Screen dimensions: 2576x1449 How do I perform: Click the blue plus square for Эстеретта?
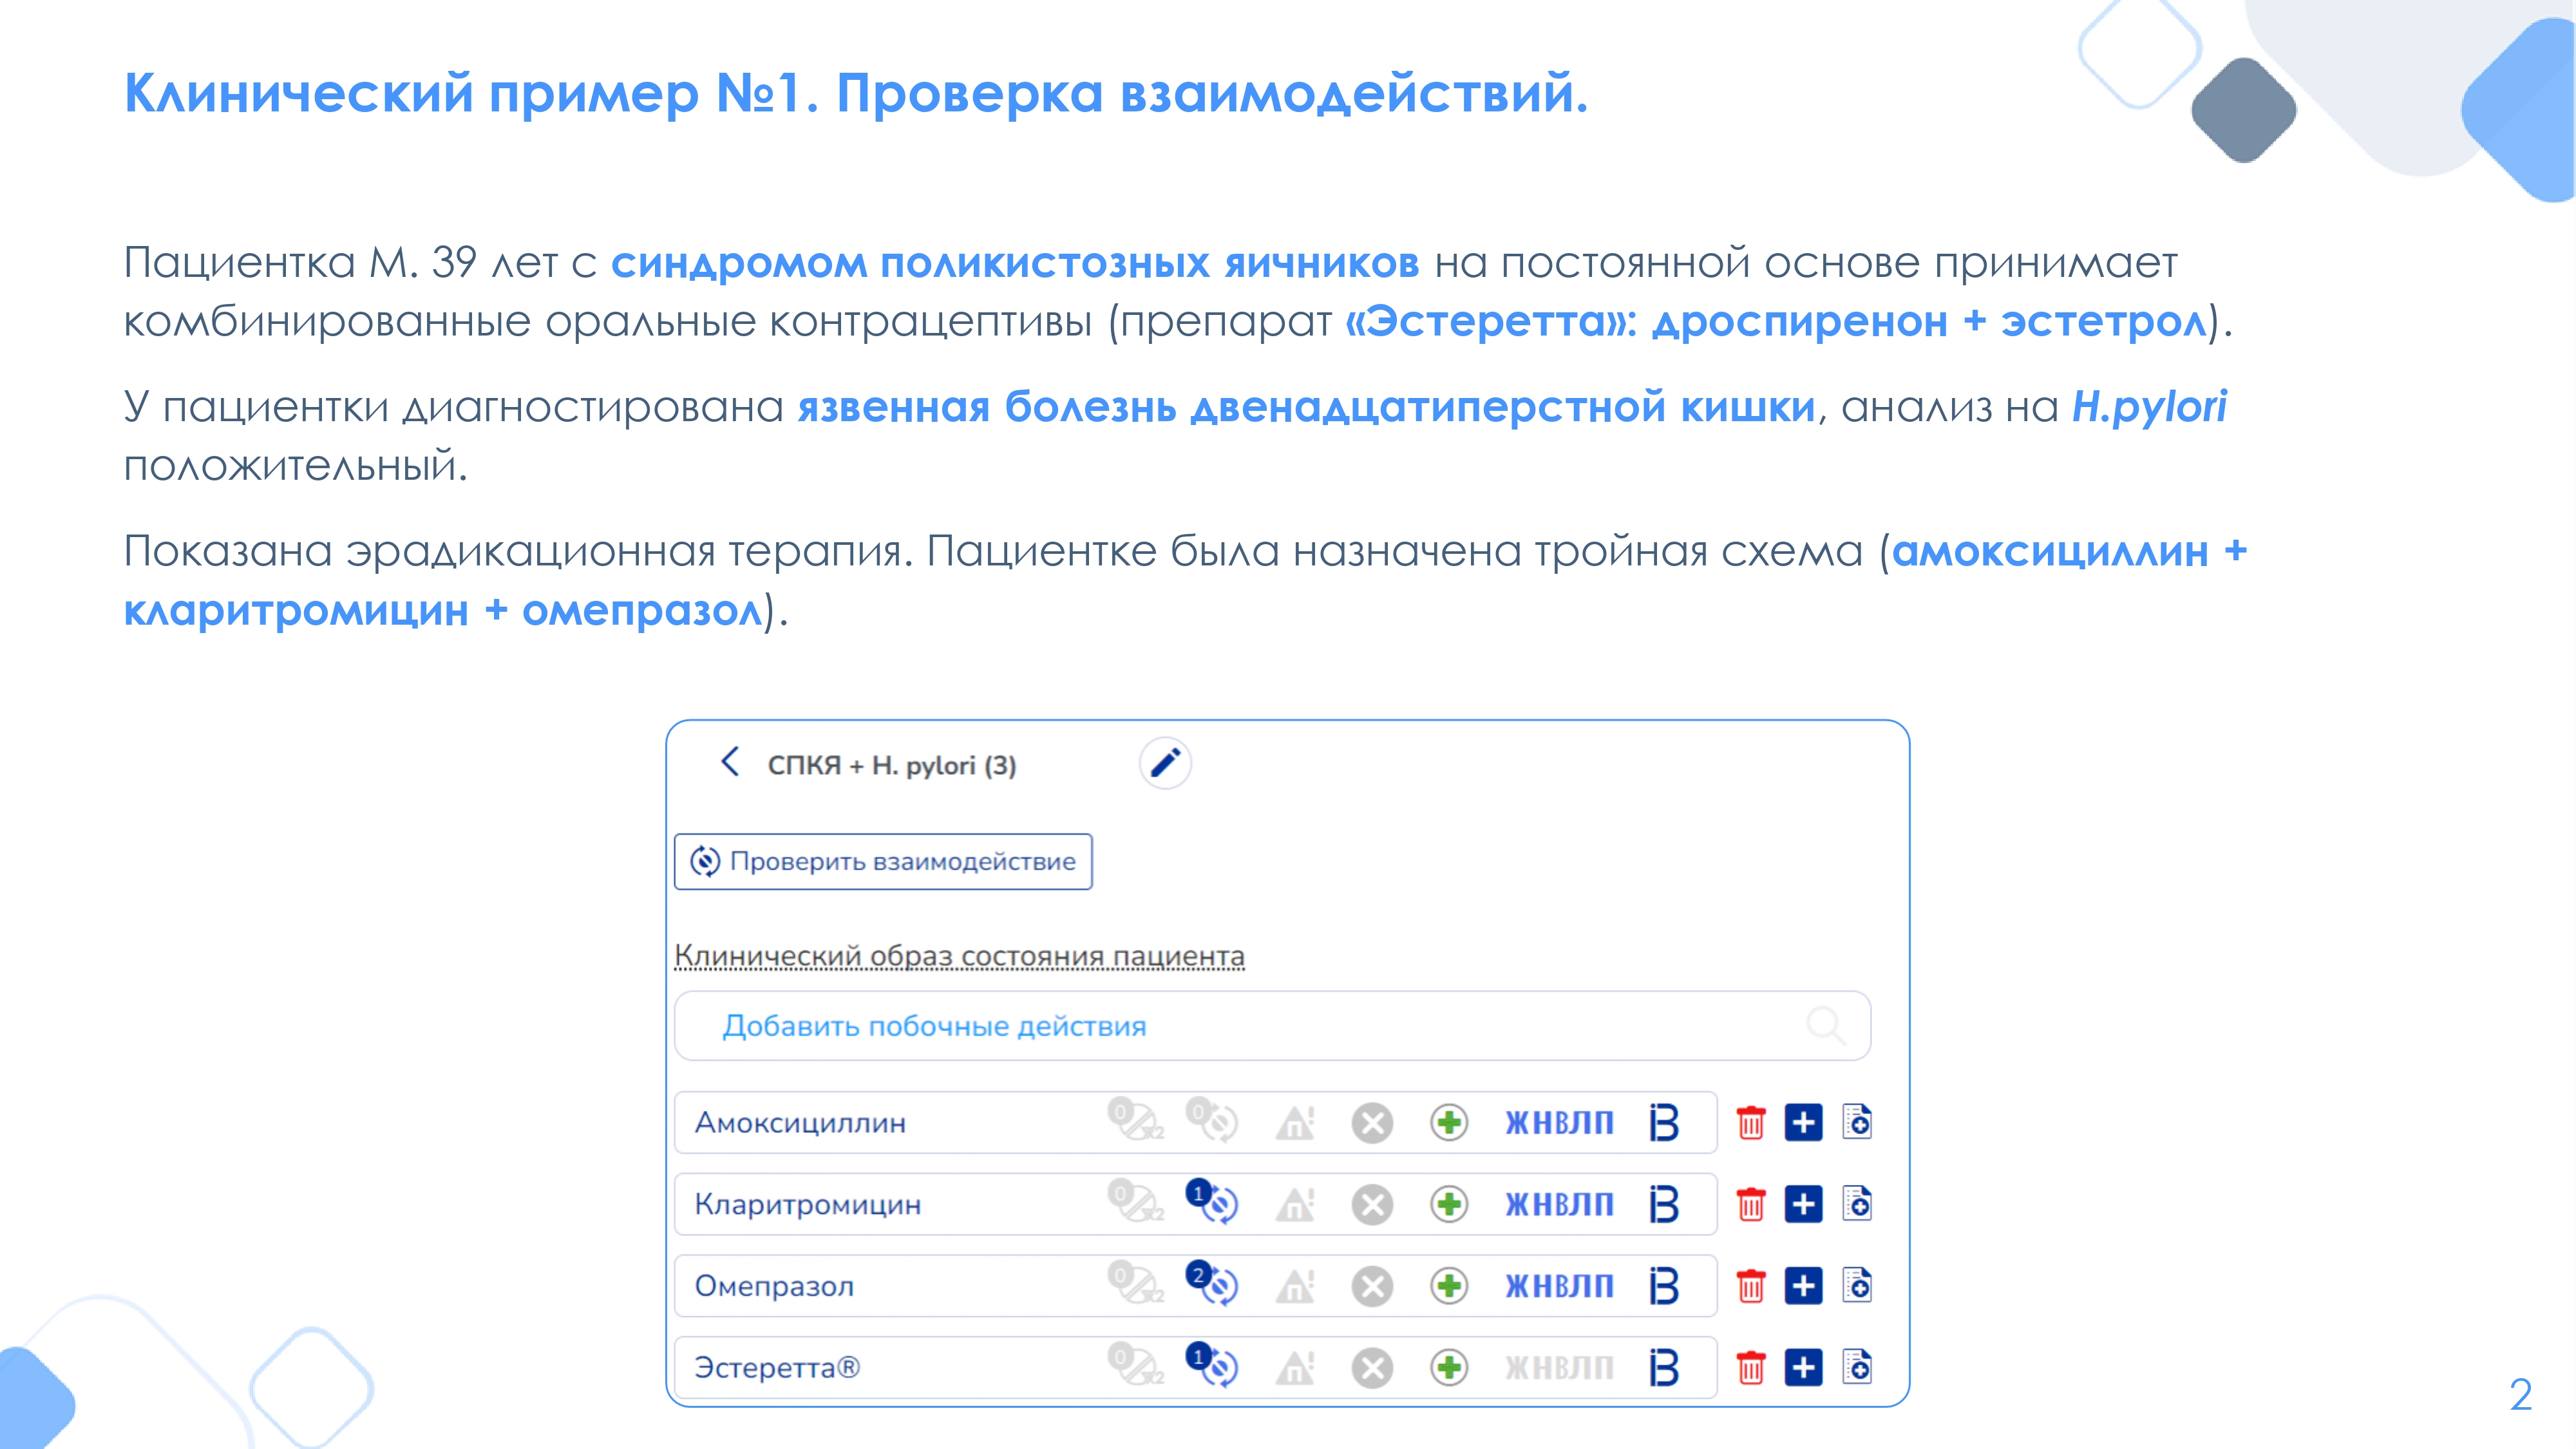pos(1803,1367)
